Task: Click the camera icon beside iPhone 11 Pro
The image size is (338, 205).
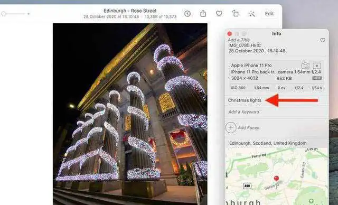Action: (x=305, y=66)
